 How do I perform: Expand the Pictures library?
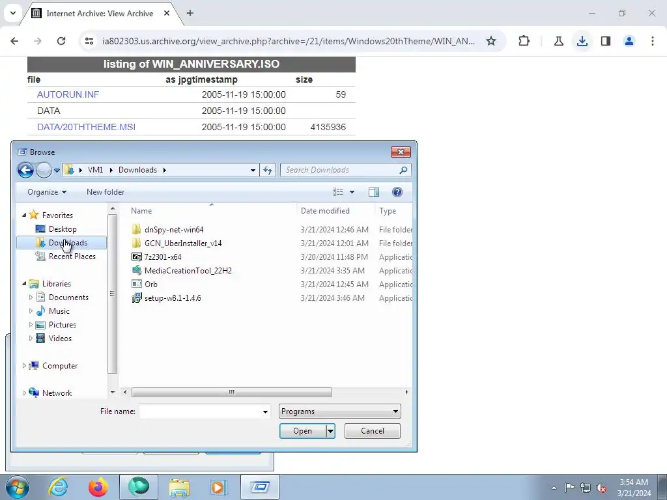click(31, 325)
